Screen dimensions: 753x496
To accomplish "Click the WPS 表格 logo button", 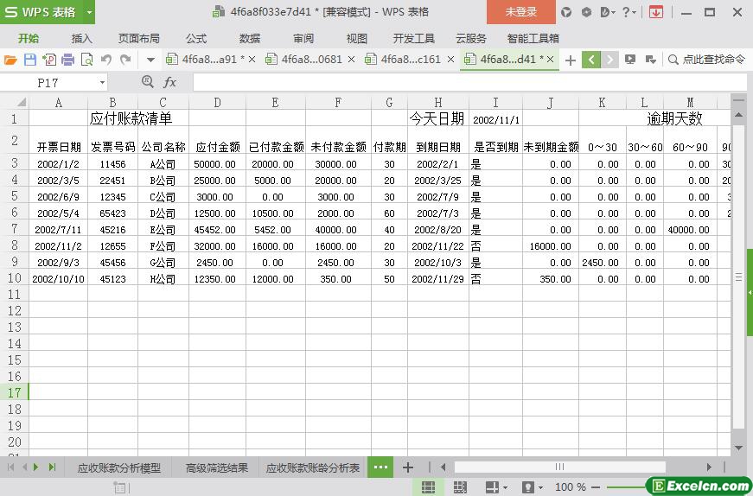I will [41, 12].
